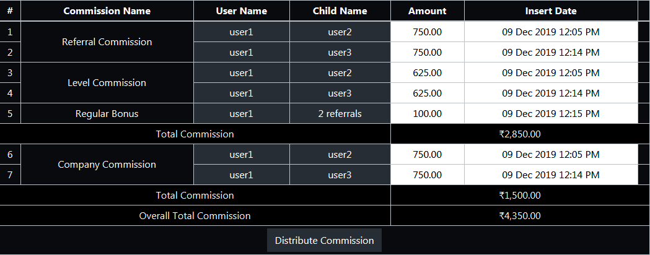
Task: Click the # column header
Action: 11,11
